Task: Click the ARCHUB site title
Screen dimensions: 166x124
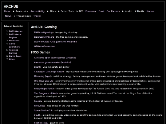Action: 11,6
